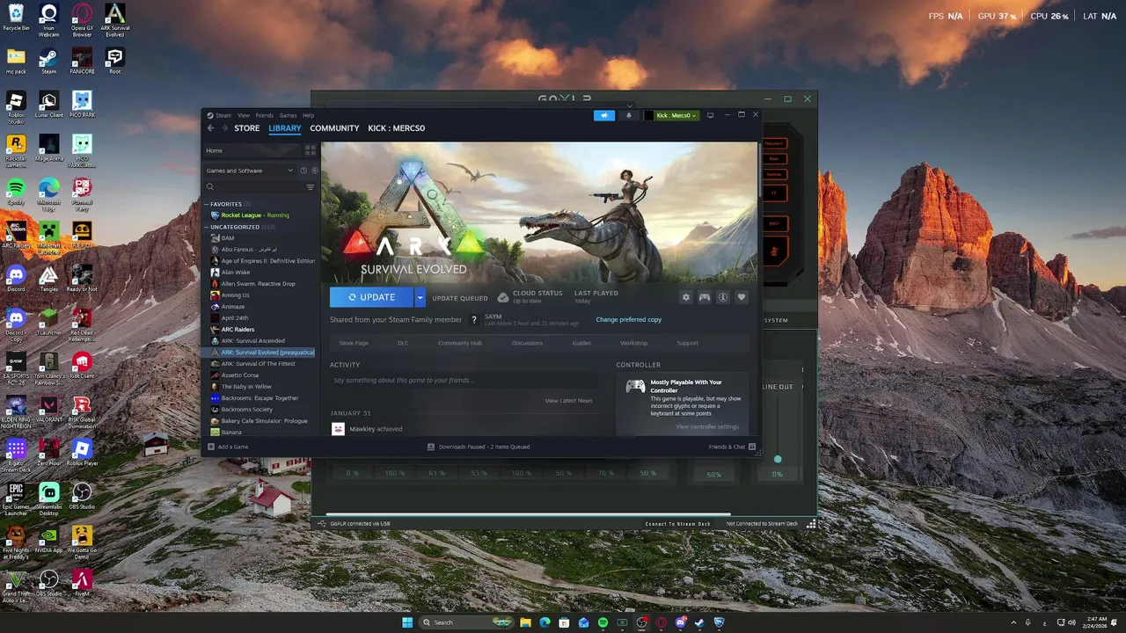Click GoXLR LINE OUT slider knob
This screenshot has height=633, width=1126.
pyautogui.click(x=778, y=459)
